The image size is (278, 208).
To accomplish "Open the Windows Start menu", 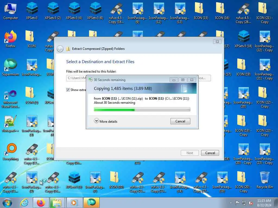I will (7, 203).
